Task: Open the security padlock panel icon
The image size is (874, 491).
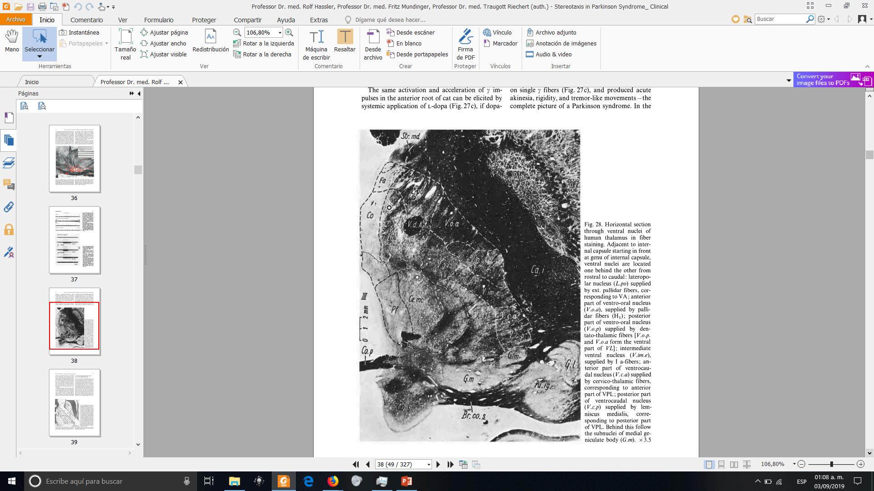Action: [x=9, y=230]
